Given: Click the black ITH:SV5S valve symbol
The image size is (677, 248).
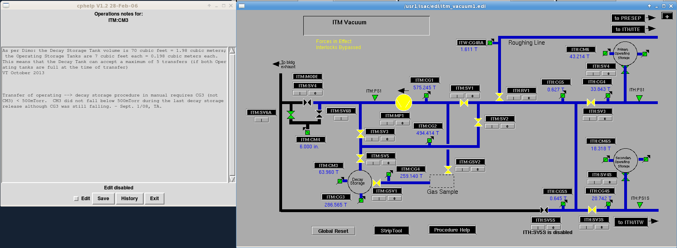Looking at the screenshot, I should pyautogui.click(x=544, y=210).
